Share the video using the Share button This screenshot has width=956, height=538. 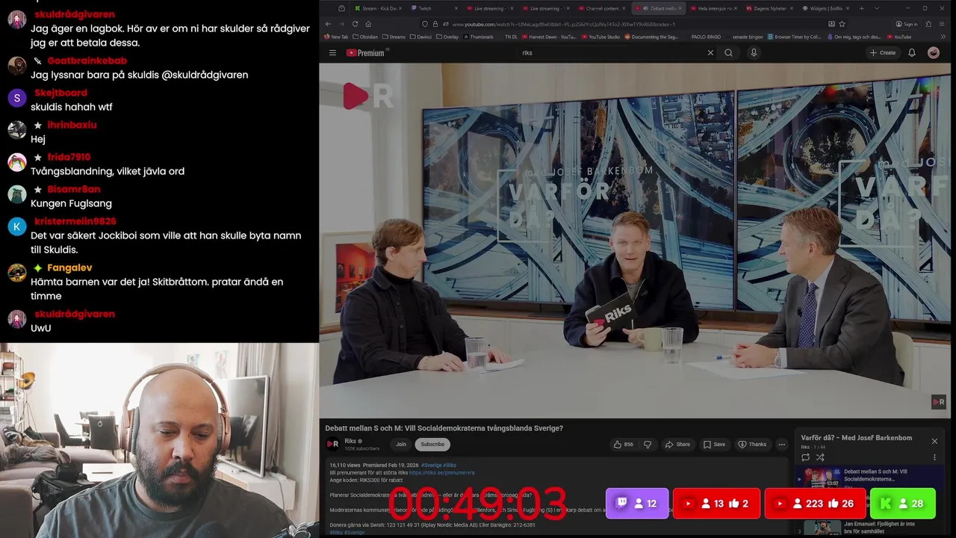[677, 445]
